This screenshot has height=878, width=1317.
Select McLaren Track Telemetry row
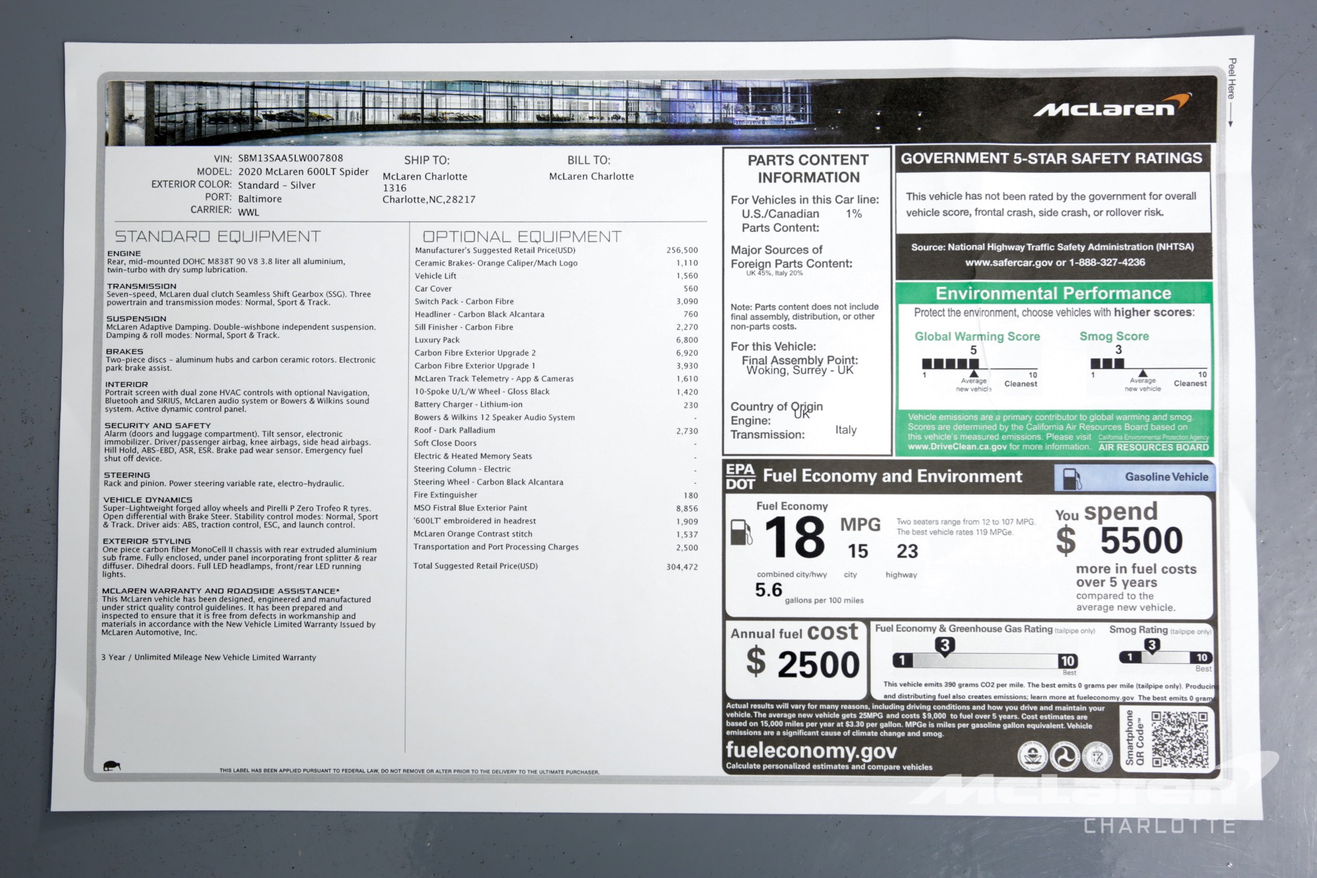[x=556, y=379]
